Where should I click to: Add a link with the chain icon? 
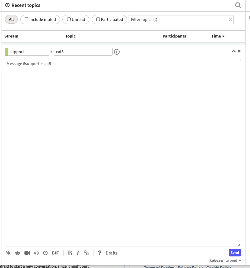[x=86, y=253]
